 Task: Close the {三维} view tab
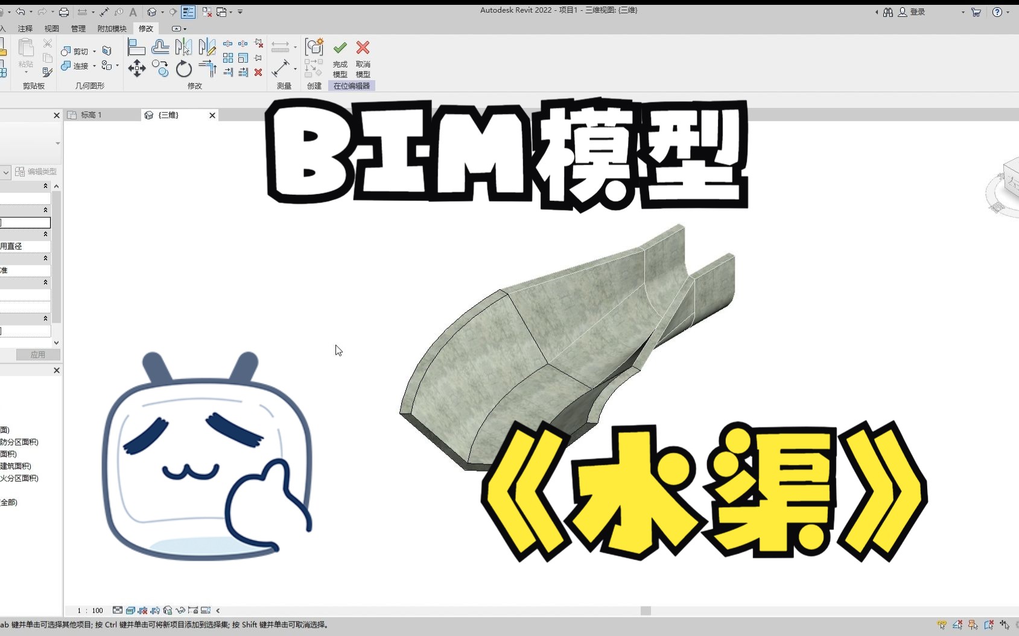(212, 115)
